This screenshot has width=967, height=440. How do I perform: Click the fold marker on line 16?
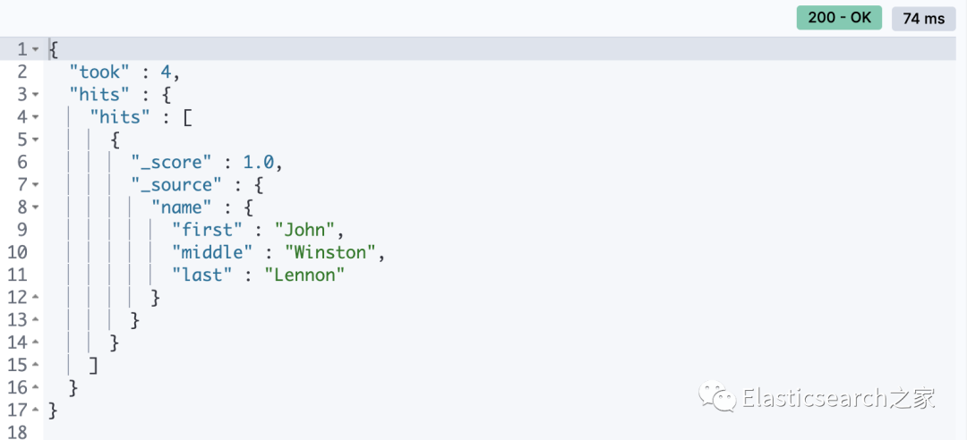(35, 388)
